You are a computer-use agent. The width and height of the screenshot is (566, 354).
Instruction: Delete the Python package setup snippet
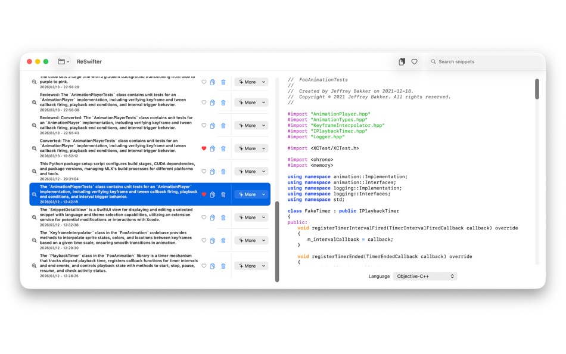[x=223, y=171]
